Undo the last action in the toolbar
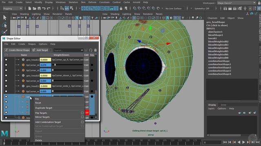This screenshot has height=146, width=261. pos(44,8)
